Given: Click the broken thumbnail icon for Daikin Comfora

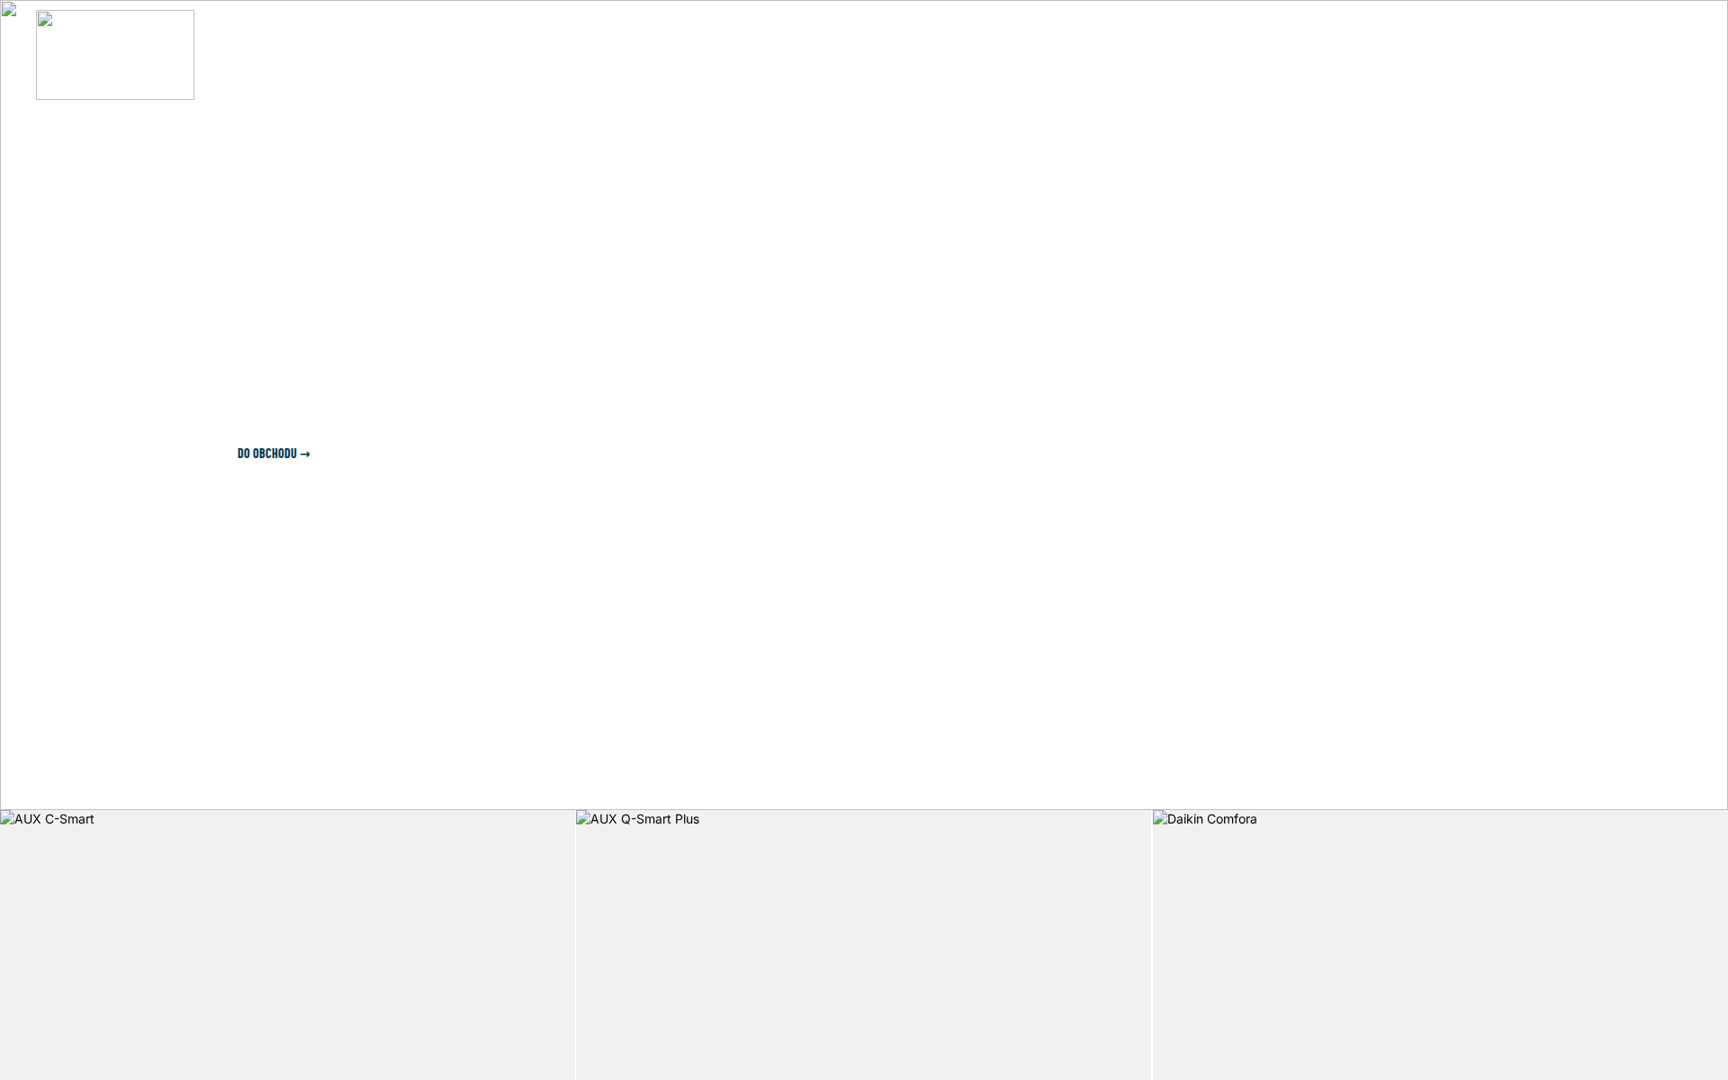Looking at the screenshot, I should click(1159, 820).
